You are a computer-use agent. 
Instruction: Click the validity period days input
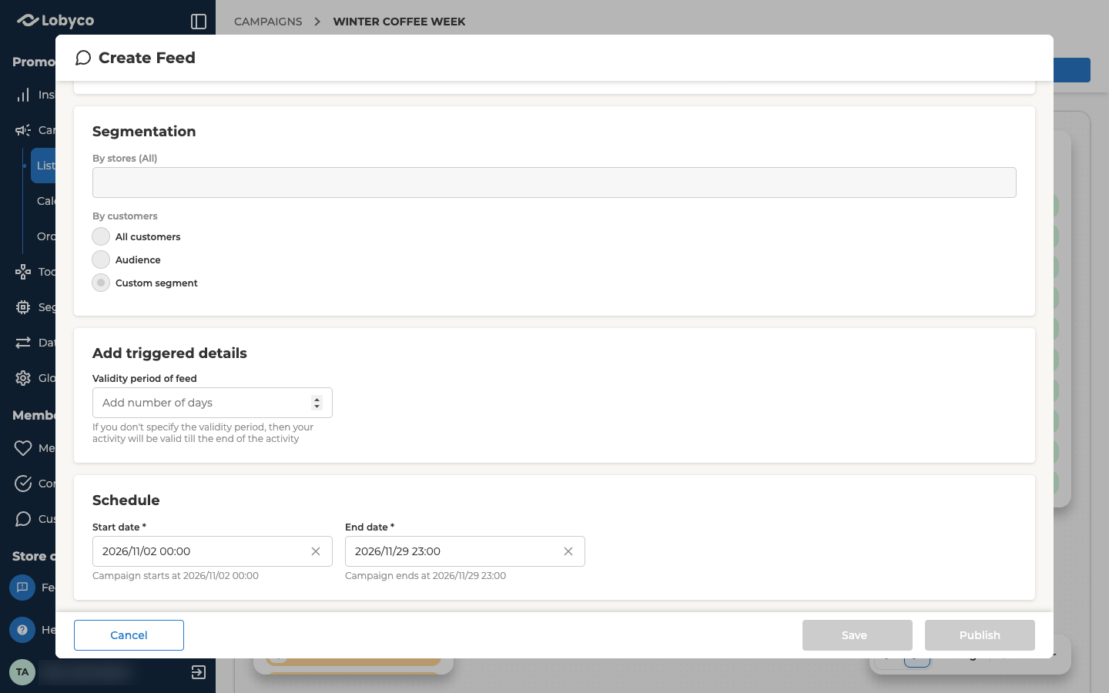tap(213, 403)
